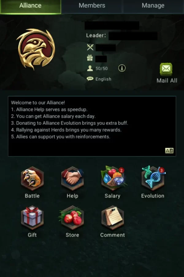Switch to the Members tab
This screenshot has width=184, height=277.
click(x=92, y=6)
